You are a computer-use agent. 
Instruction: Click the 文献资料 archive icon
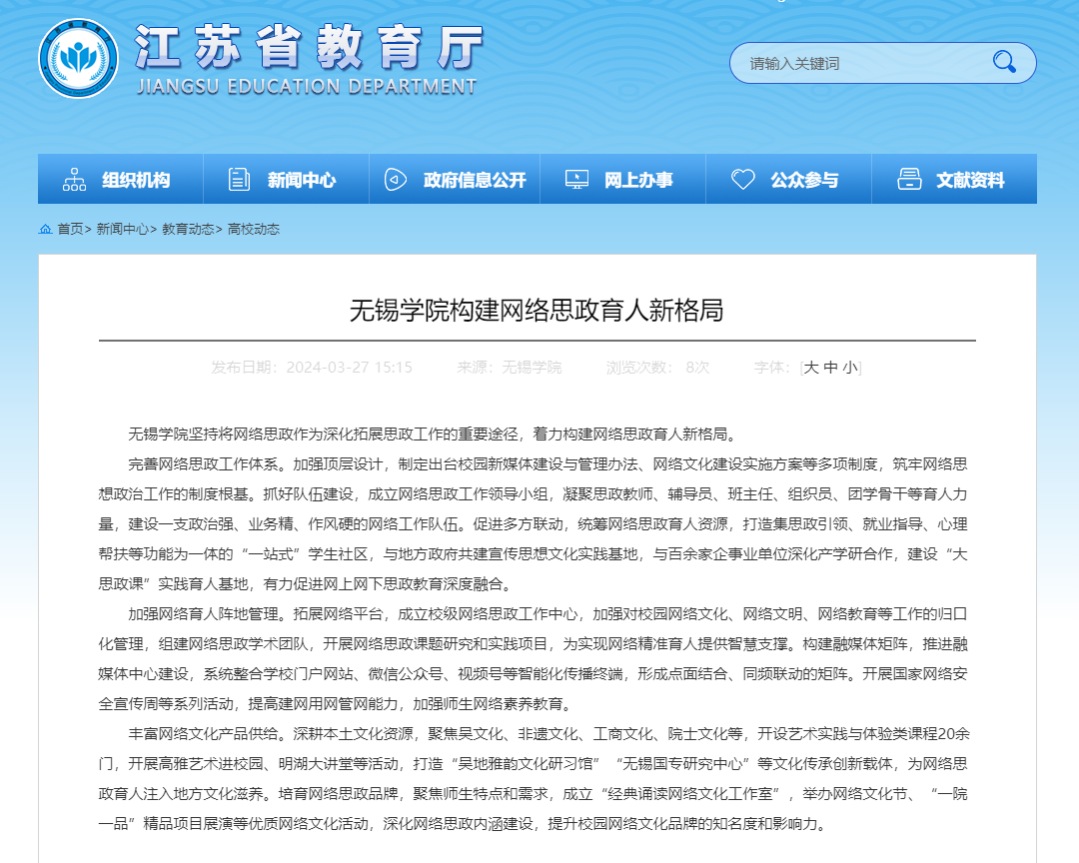click(909, 180)
